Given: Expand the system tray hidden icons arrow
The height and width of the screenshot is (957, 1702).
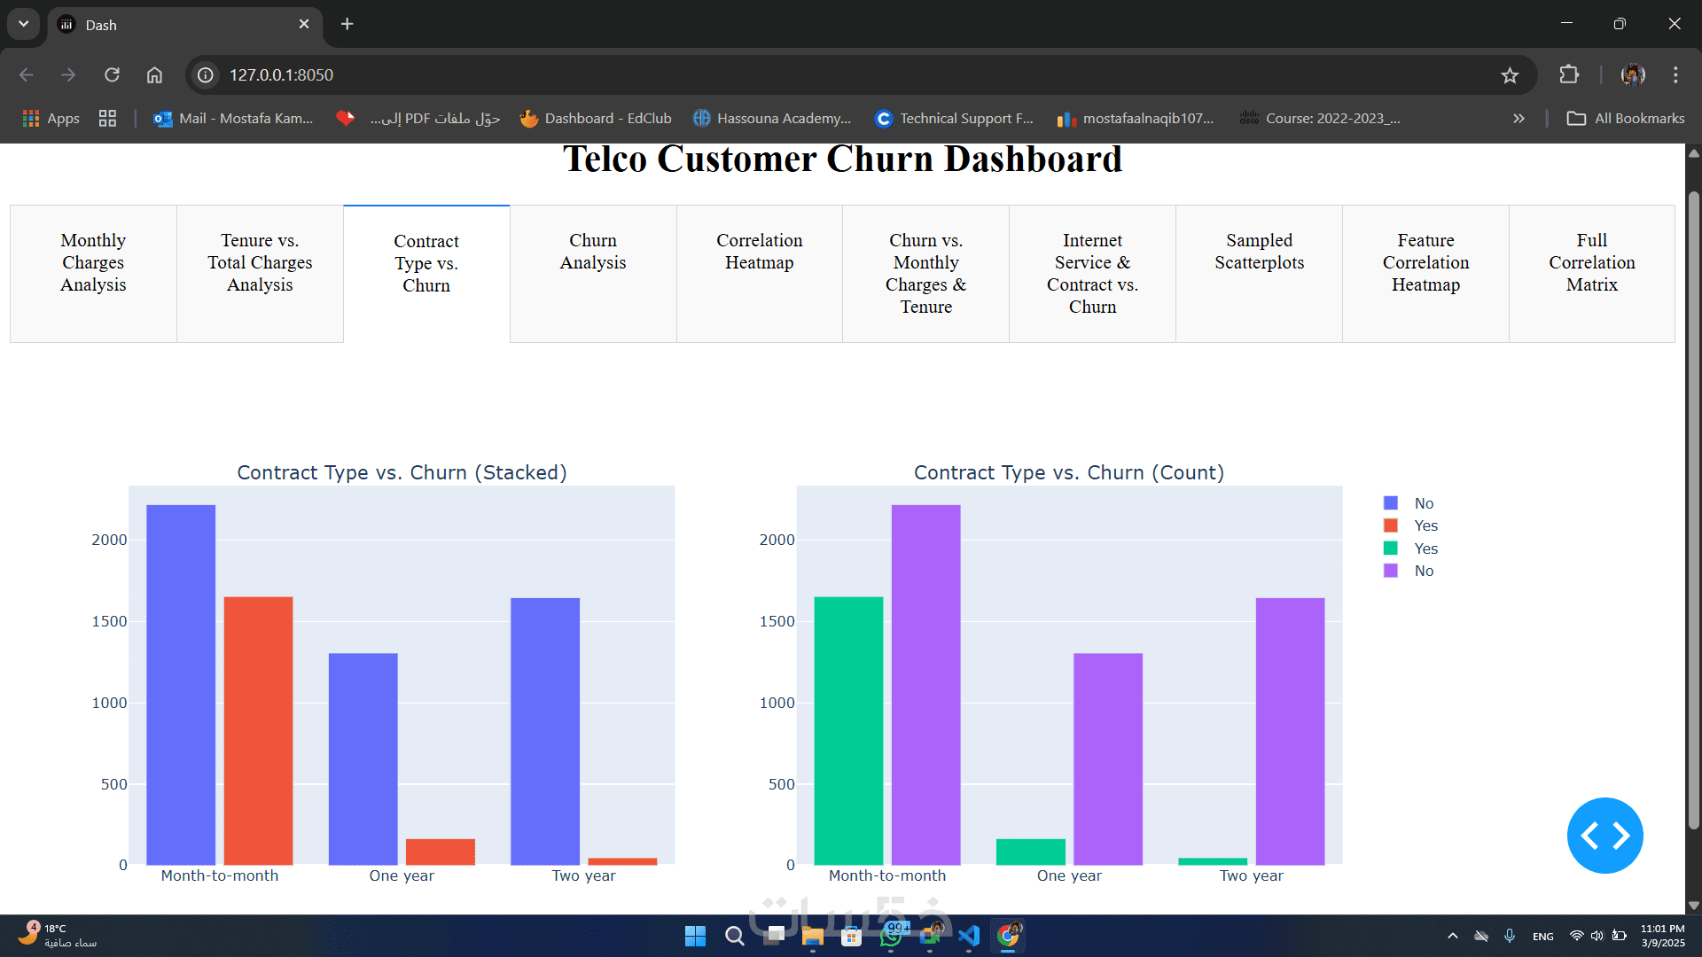Looking at the screenshot, I should tap(1452, 936).
